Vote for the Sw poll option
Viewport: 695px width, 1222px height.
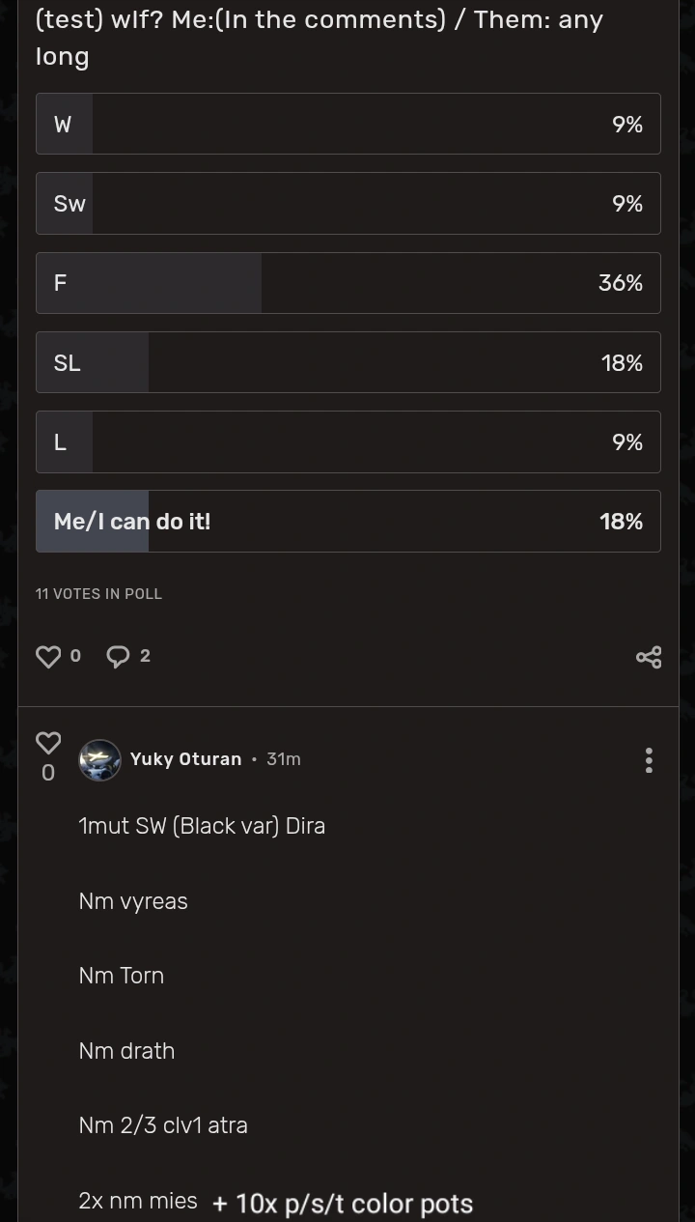point(347,203)
